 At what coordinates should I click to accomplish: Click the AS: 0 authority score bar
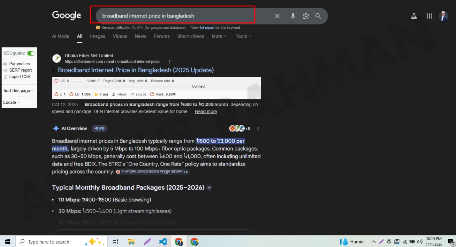[69, 81]
